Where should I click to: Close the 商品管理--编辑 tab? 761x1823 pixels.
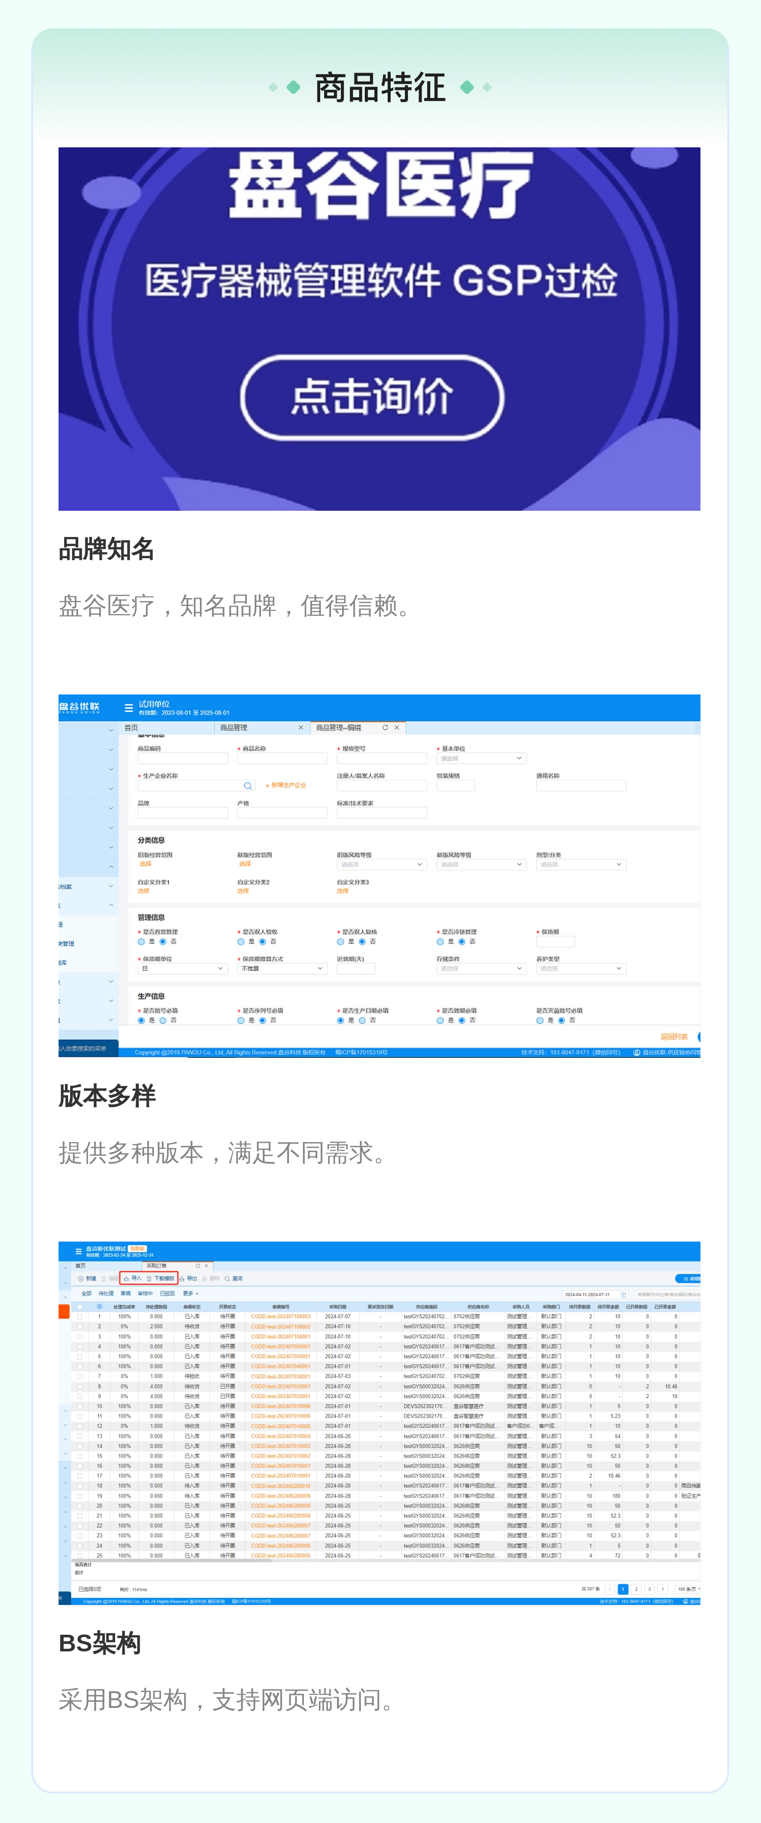point(397,727)
